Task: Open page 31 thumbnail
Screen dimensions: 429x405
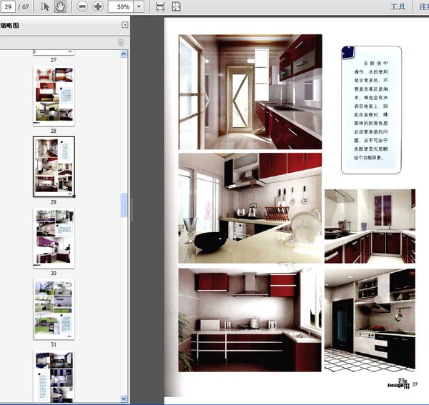Action: tap(54, 309)
